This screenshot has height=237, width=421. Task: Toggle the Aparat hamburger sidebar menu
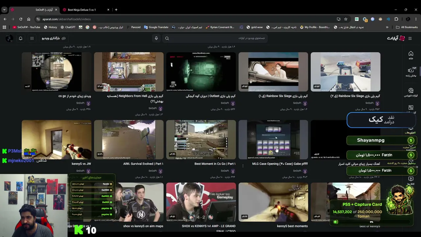point(410,39)
